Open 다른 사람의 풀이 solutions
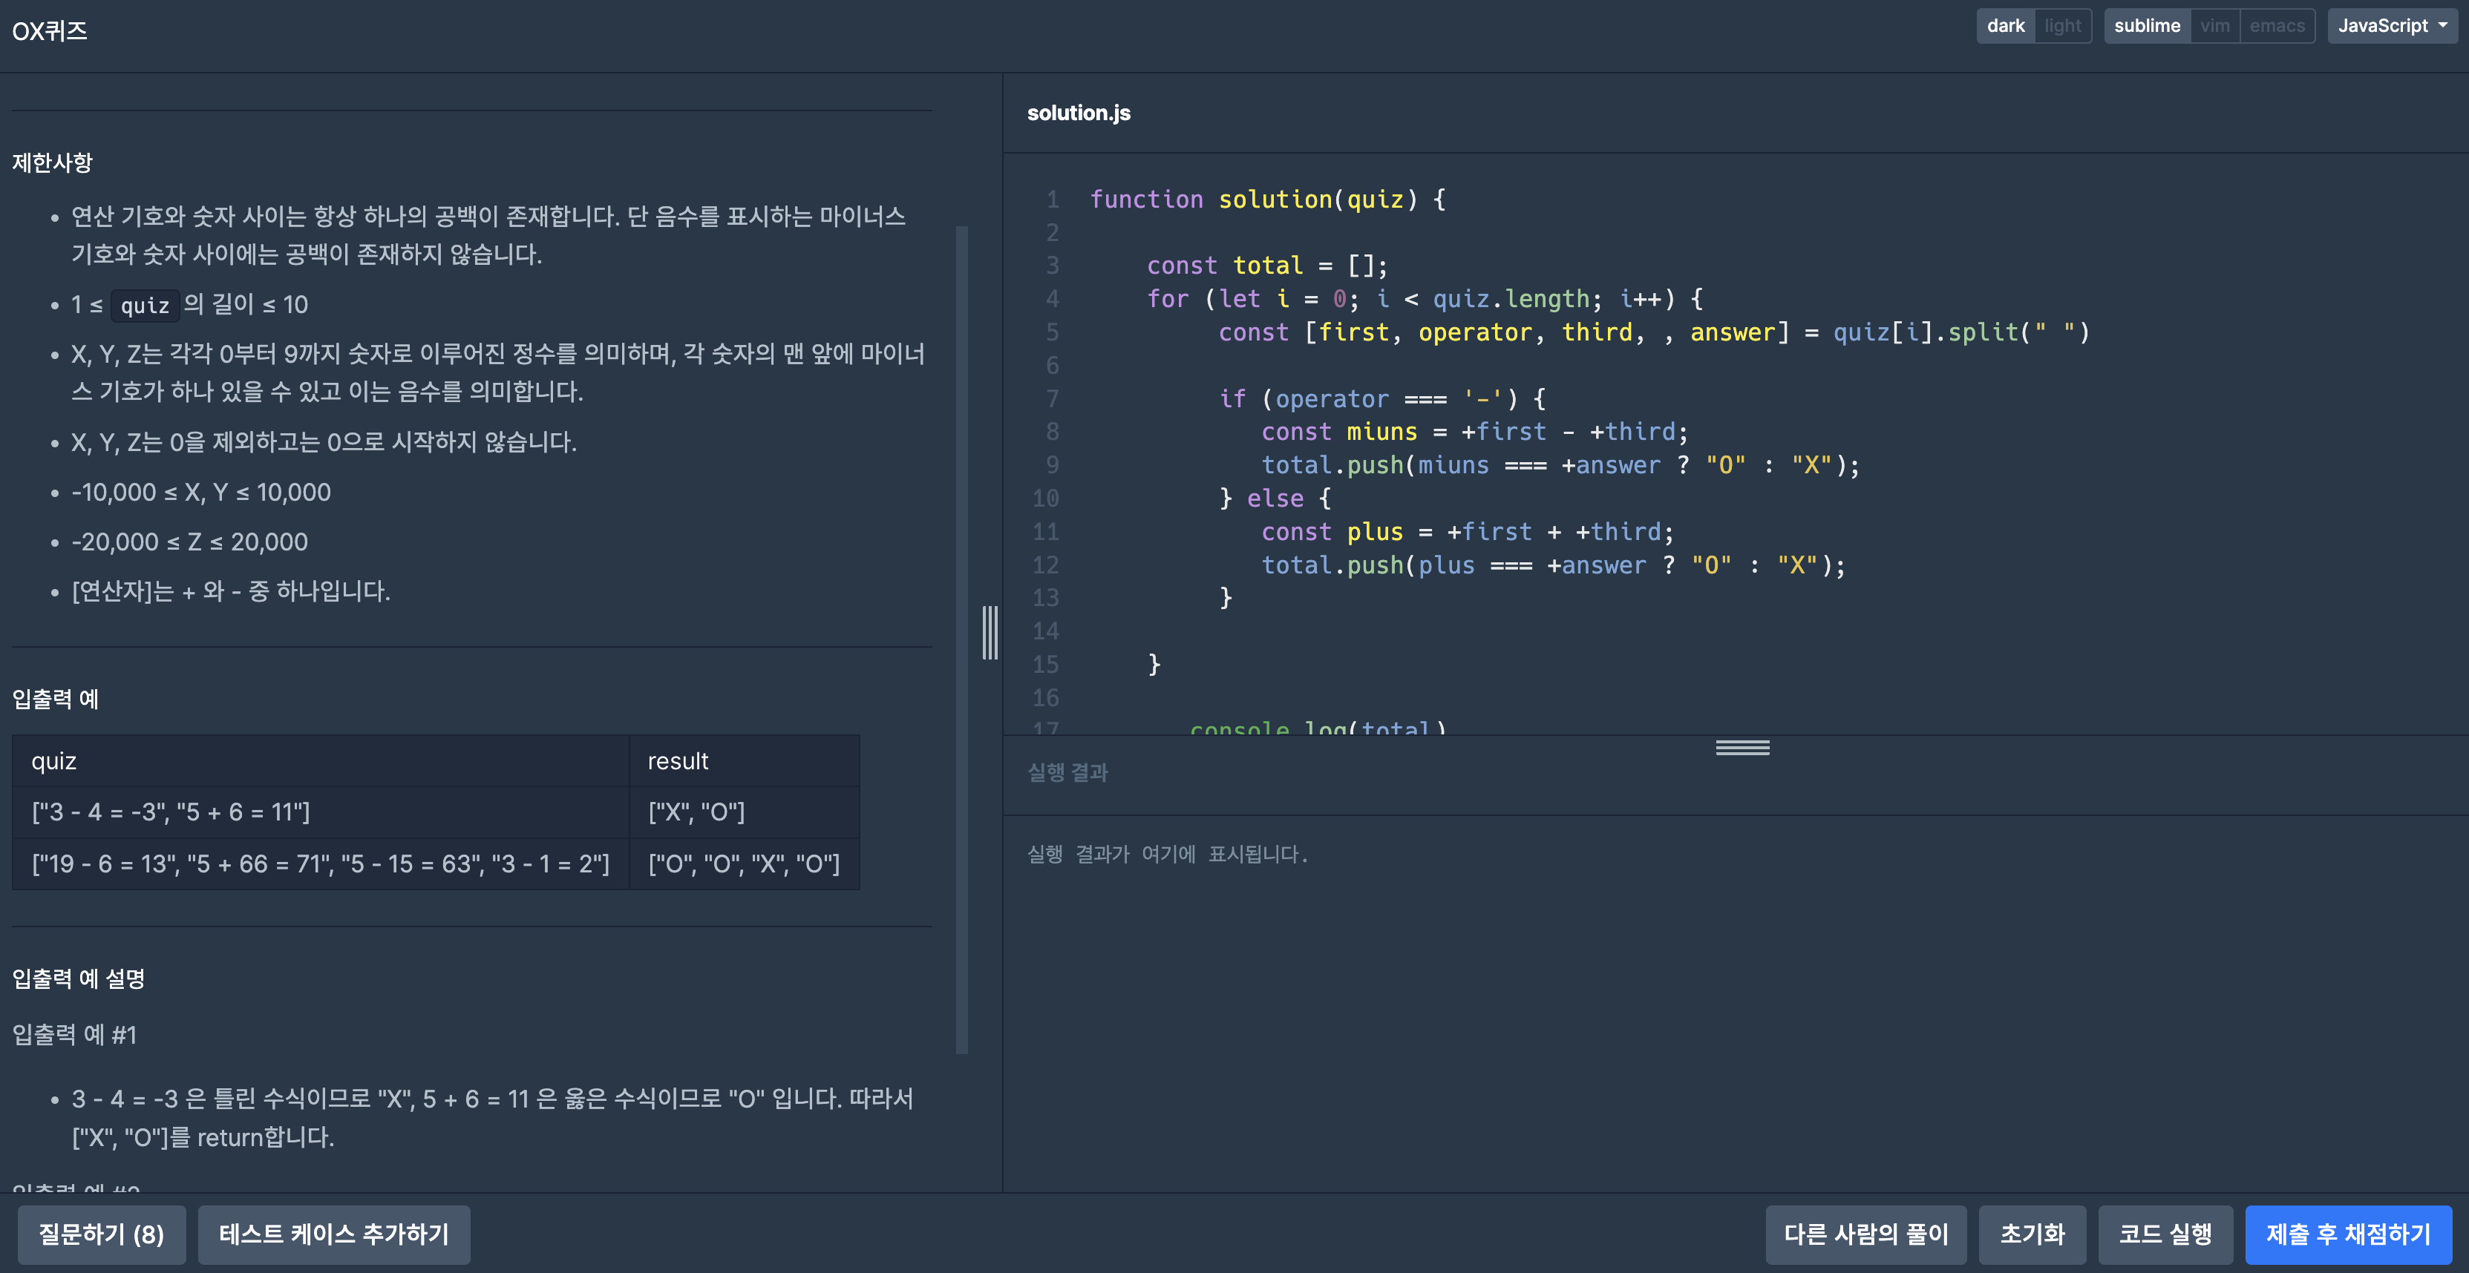This screenshot has width=2469, height=1273. (1865, 1234)
